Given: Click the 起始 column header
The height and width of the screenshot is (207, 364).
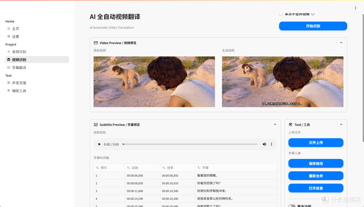Looking at the screenshot, I should pos(143,168).
